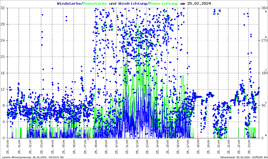Viewport: 268px width, 159px height.
Task: Click the direction axis value 270
Action: click(x=264, y=40)
